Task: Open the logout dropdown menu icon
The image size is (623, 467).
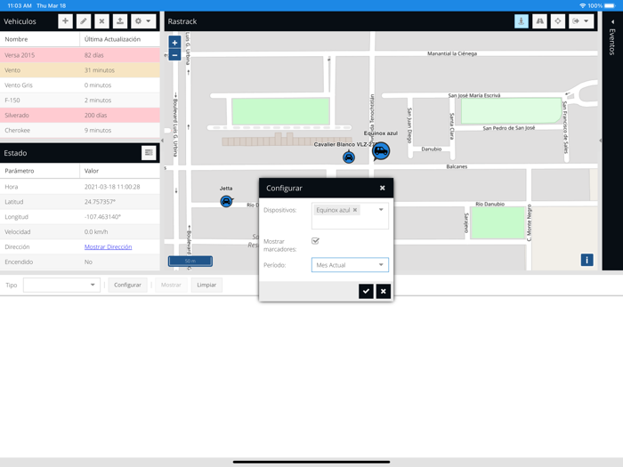Action: (x=581, y=21)
